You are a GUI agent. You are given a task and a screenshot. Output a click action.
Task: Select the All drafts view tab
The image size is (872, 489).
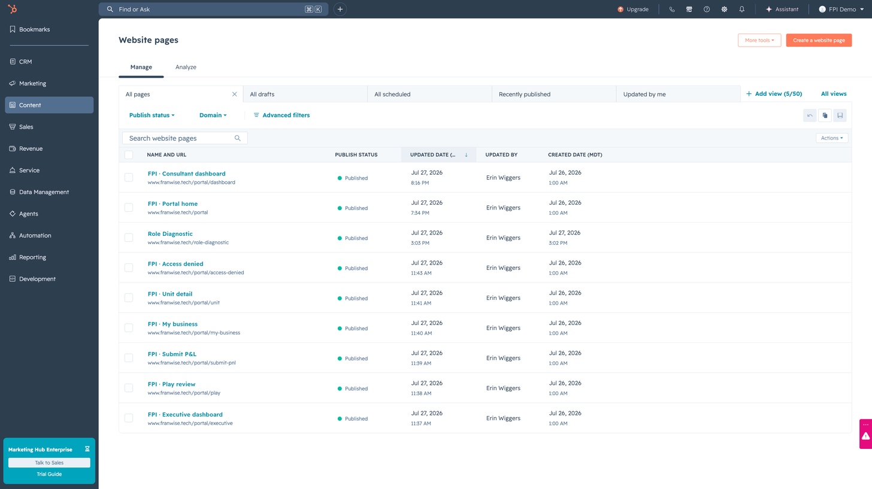click(x=305, y=94)
